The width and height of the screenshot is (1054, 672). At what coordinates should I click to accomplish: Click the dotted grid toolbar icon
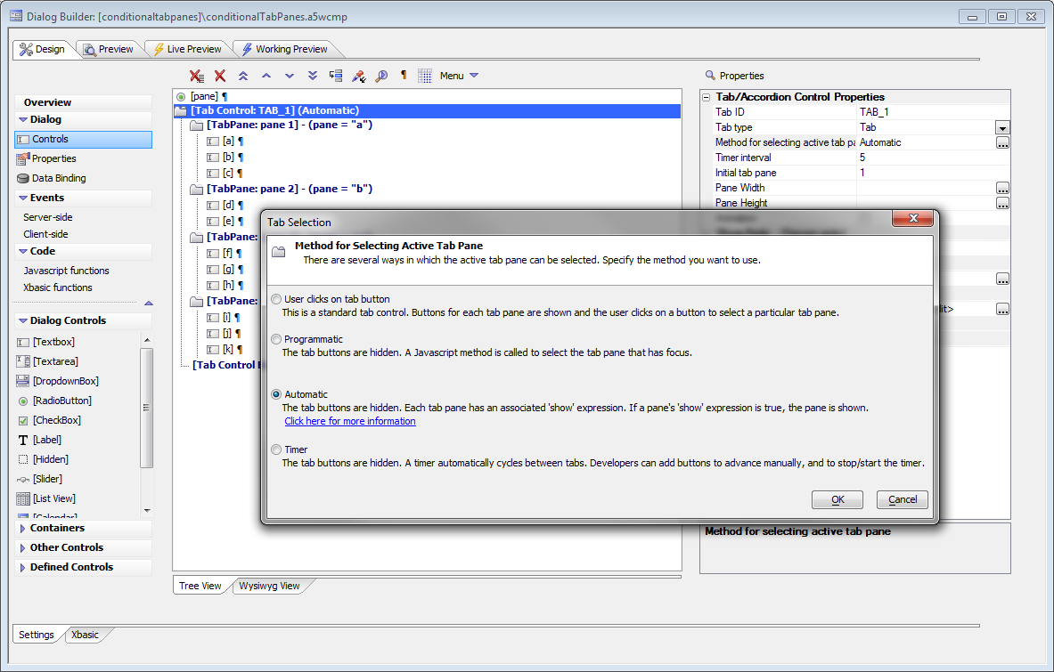[425, 76]
